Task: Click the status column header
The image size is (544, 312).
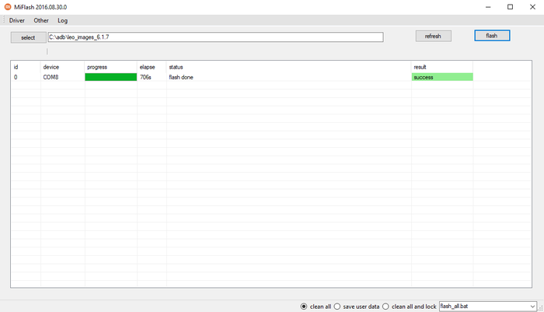Action: (x=176, y=67)
